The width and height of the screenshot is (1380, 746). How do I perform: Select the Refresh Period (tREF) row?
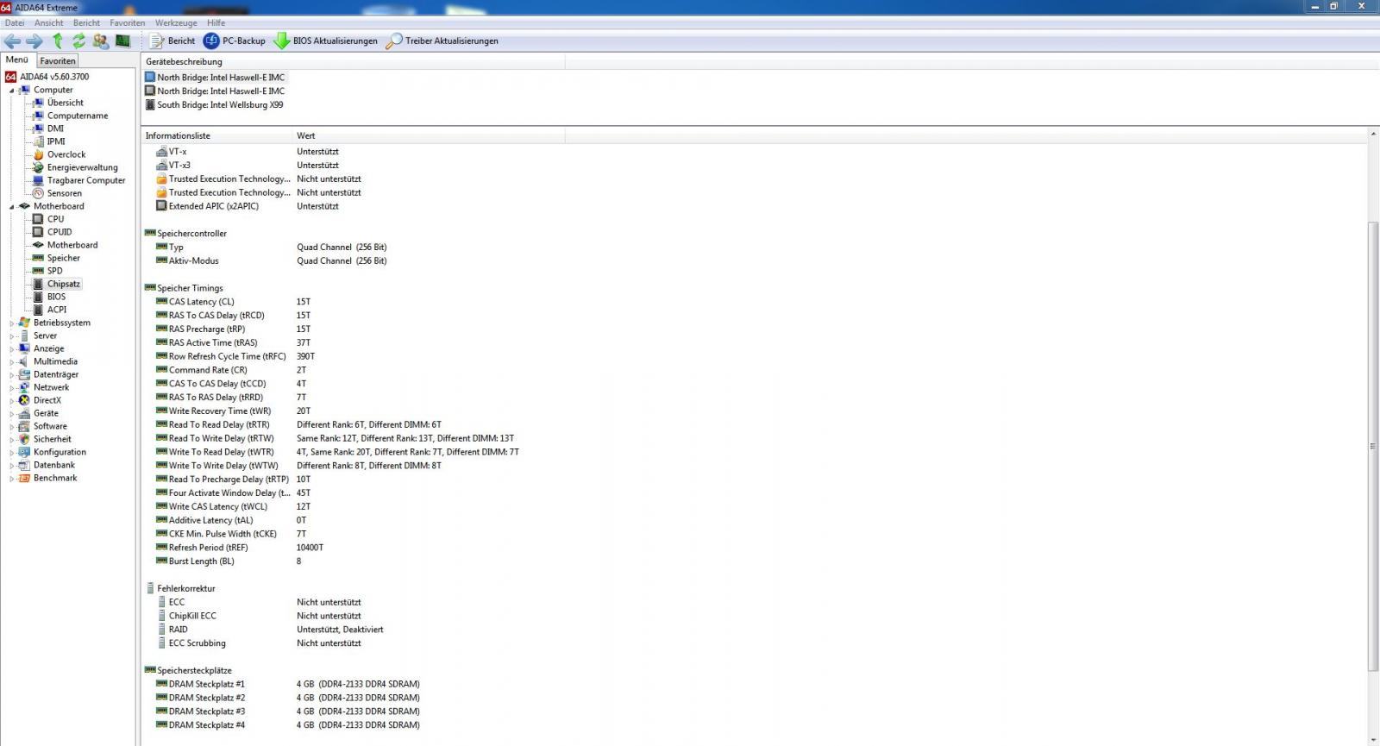(240, 548)
